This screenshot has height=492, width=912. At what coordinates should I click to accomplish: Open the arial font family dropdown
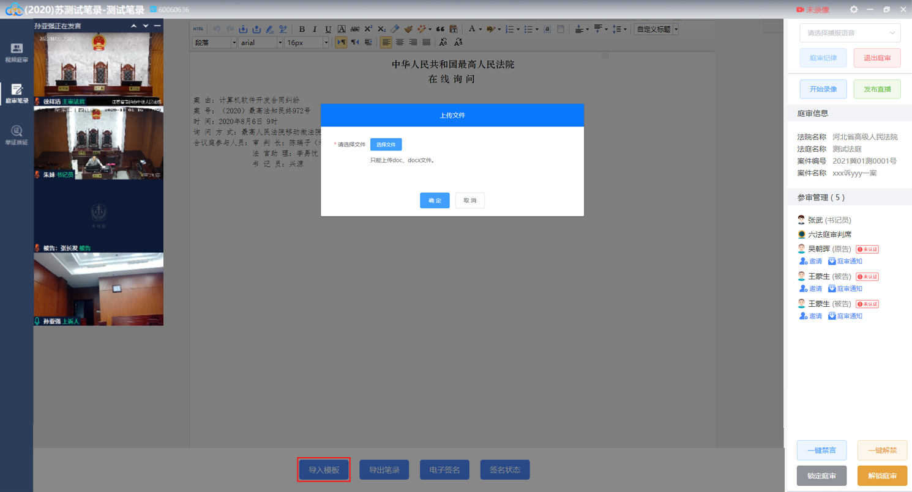pos(261,42)
